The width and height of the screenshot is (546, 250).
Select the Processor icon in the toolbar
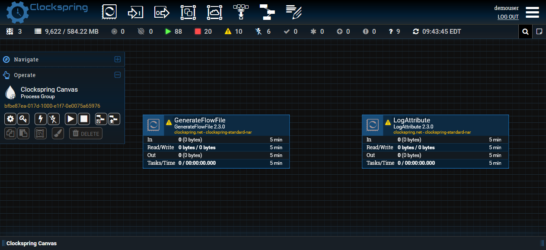(x=109, y=12)
